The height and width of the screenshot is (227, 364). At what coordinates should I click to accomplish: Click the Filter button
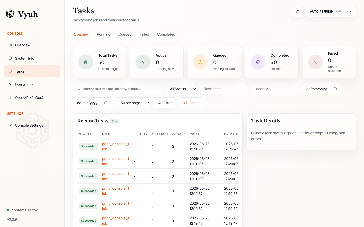click(165, 103)
